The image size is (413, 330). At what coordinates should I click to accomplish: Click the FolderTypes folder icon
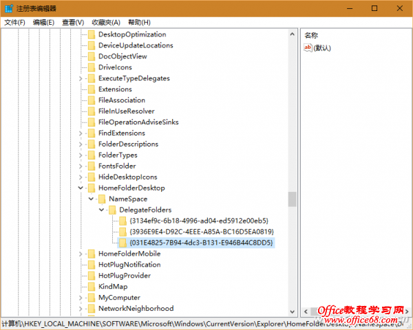[92, 155]
